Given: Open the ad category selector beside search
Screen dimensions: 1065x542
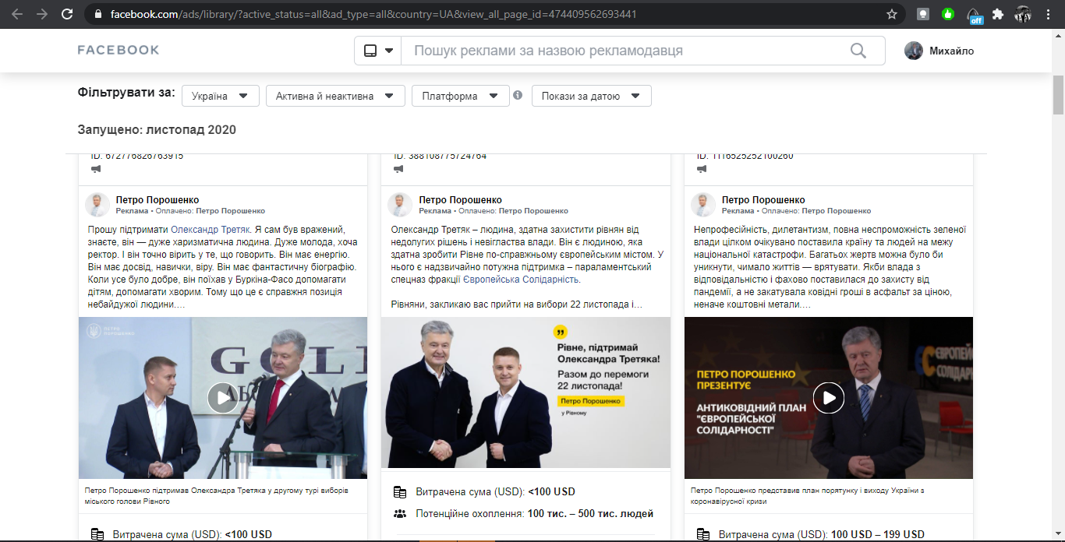Looking at the screenshot, I should pos(378,51).
